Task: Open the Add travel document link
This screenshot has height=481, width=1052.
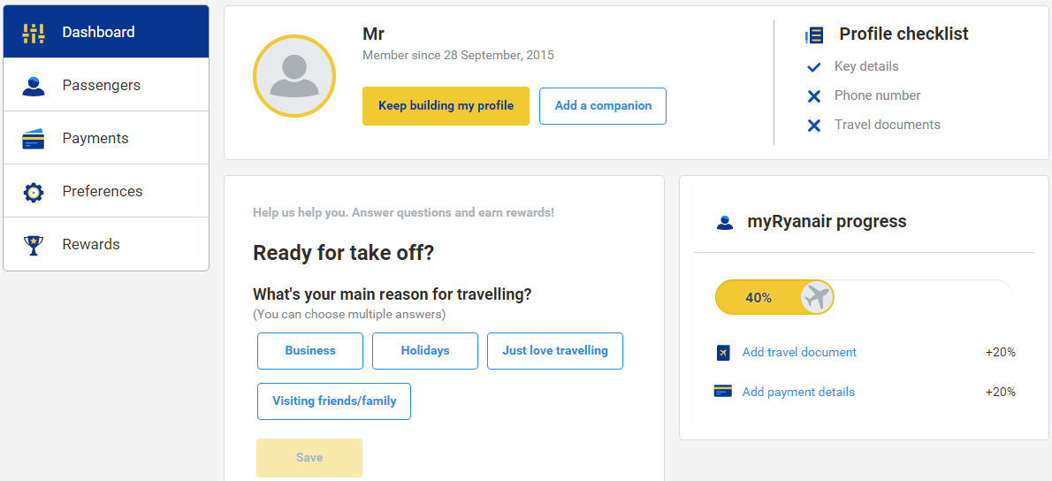Action: click(x=799, y=352)
